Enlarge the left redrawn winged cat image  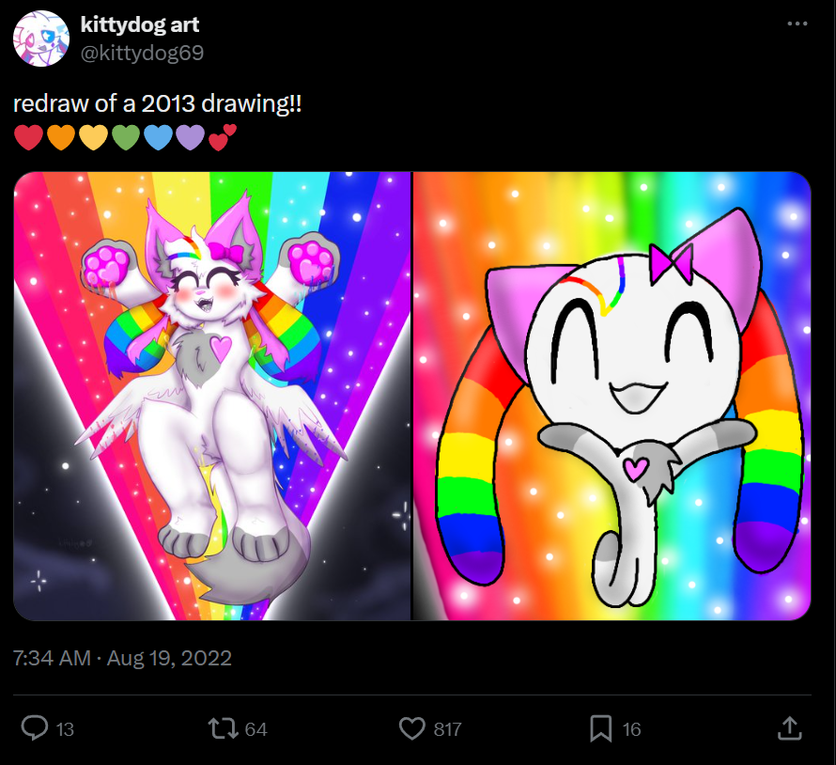[212, 396]
